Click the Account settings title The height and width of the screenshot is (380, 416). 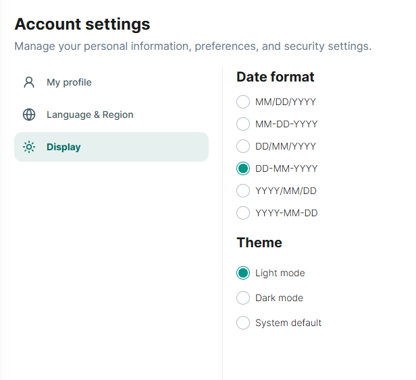tap(82, 24)
